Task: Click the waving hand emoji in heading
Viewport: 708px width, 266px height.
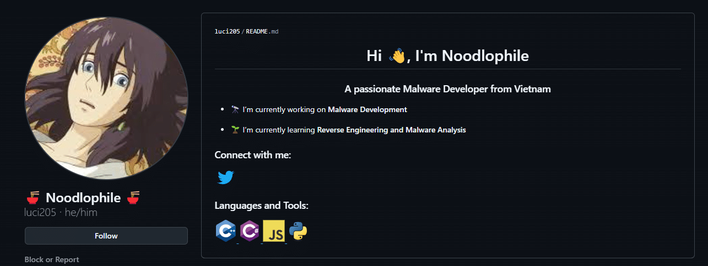Action: click(x=397, y=56)
